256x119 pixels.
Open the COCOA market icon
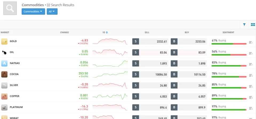[5, 74]
